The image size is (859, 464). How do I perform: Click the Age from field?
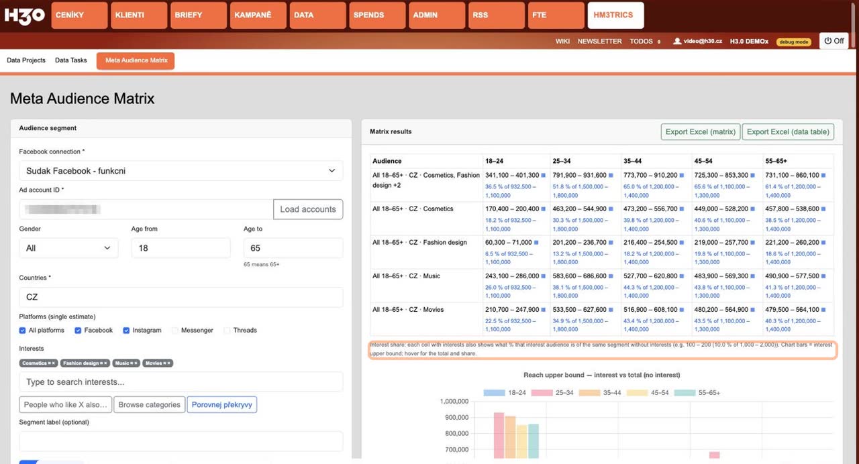click(181, 248)
